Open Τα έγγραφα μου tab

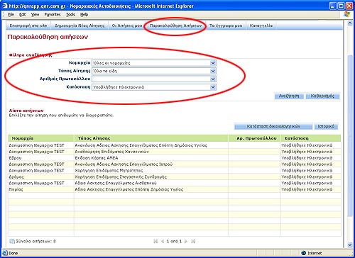226,26
